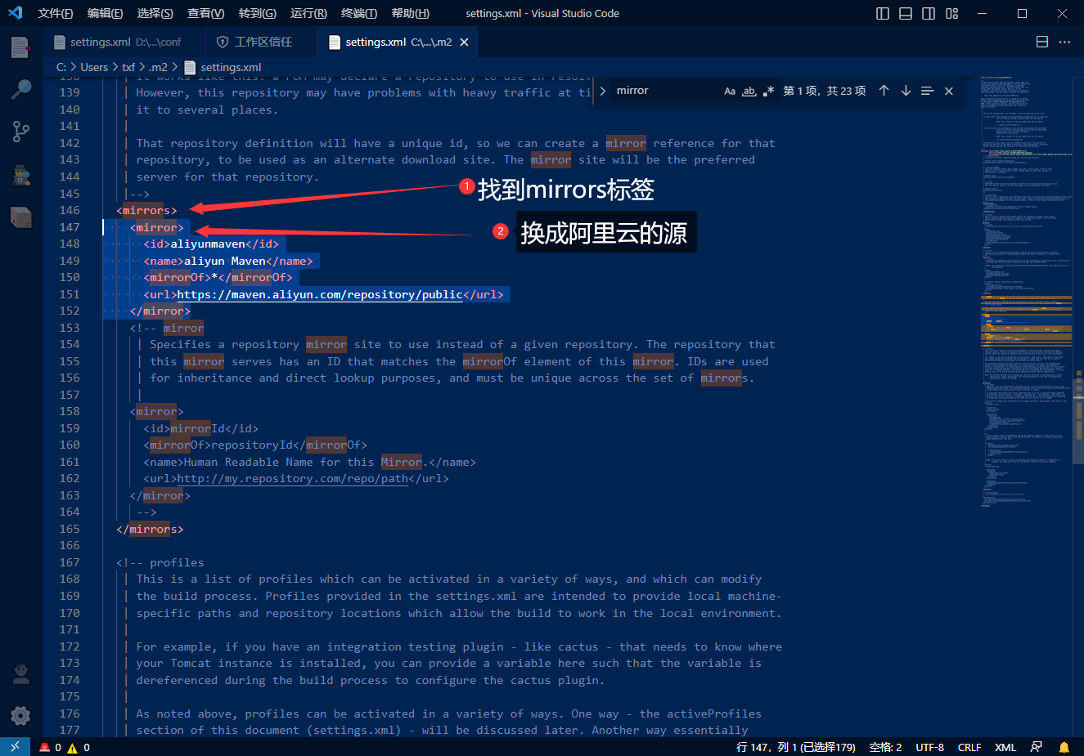Open the Search view in activity bar

click(x=20, y=89)
